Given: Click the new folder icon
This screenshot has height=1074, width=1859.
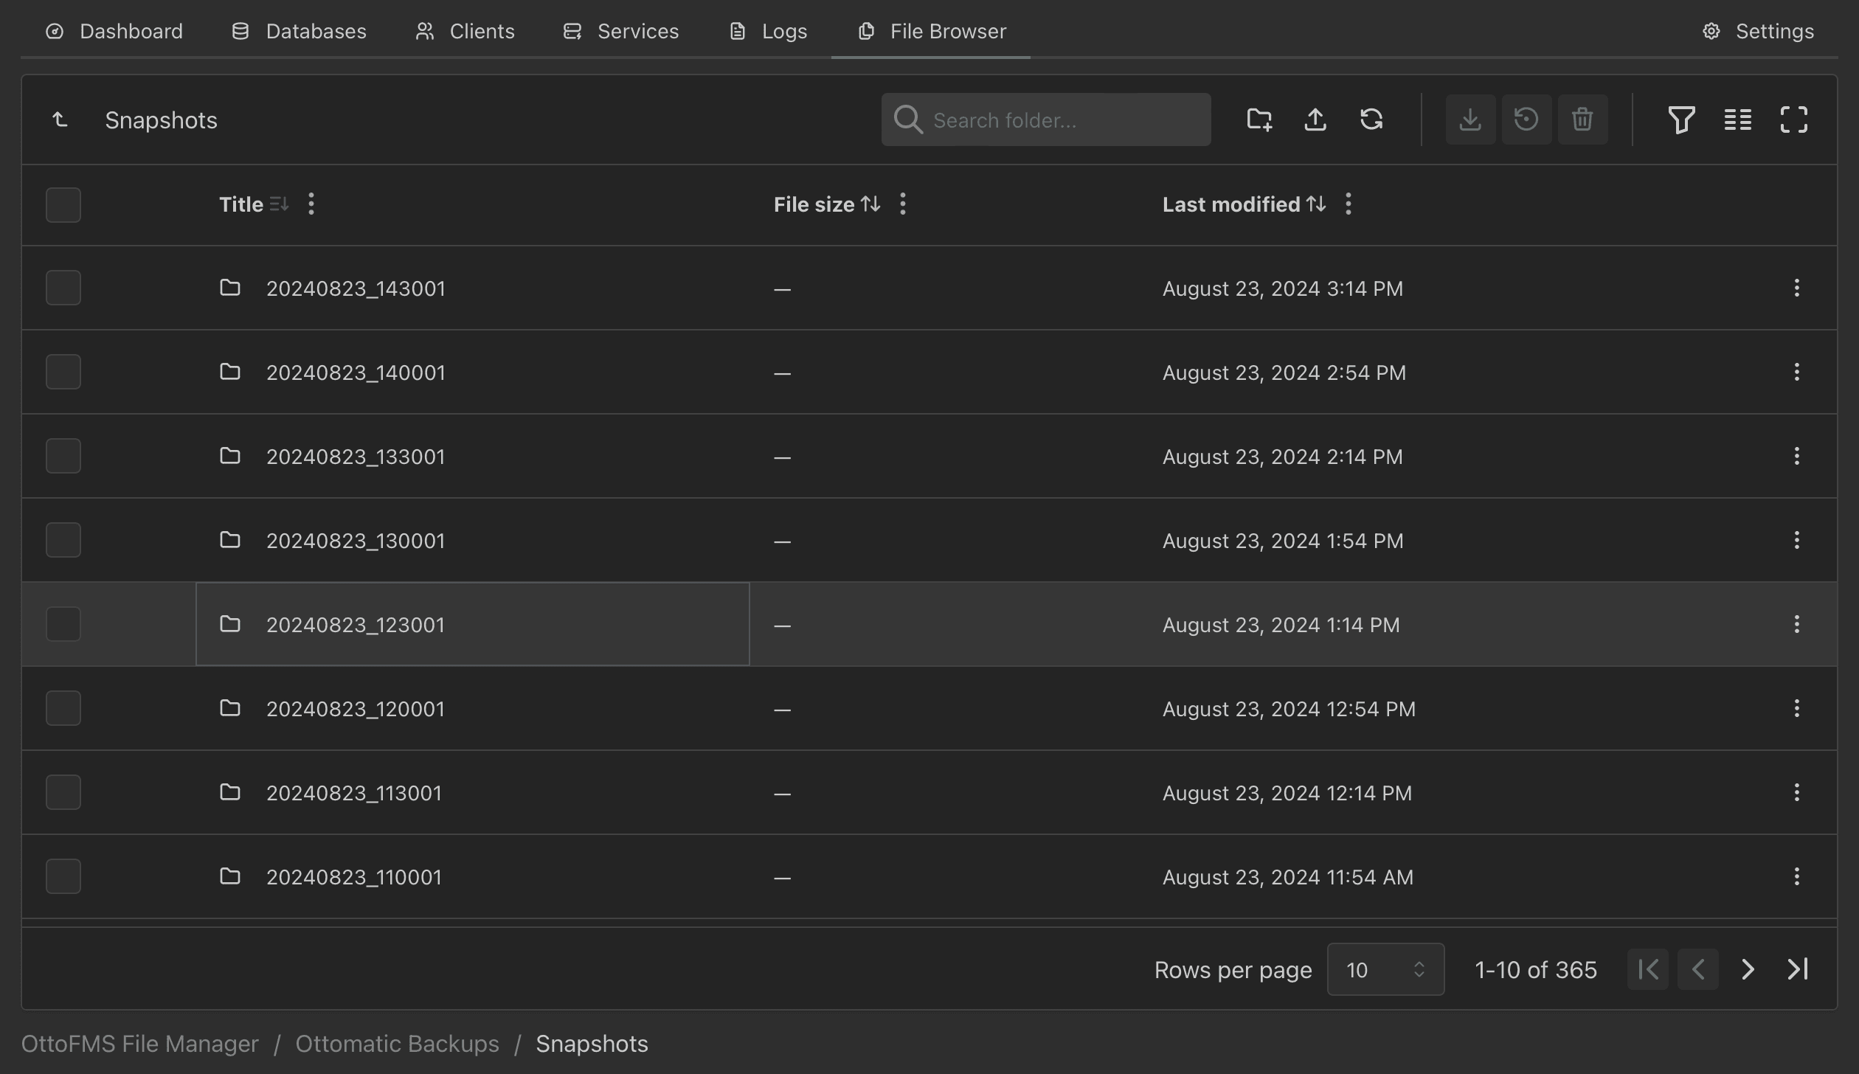Looking at the screenshot, I should coord(1259,119).
